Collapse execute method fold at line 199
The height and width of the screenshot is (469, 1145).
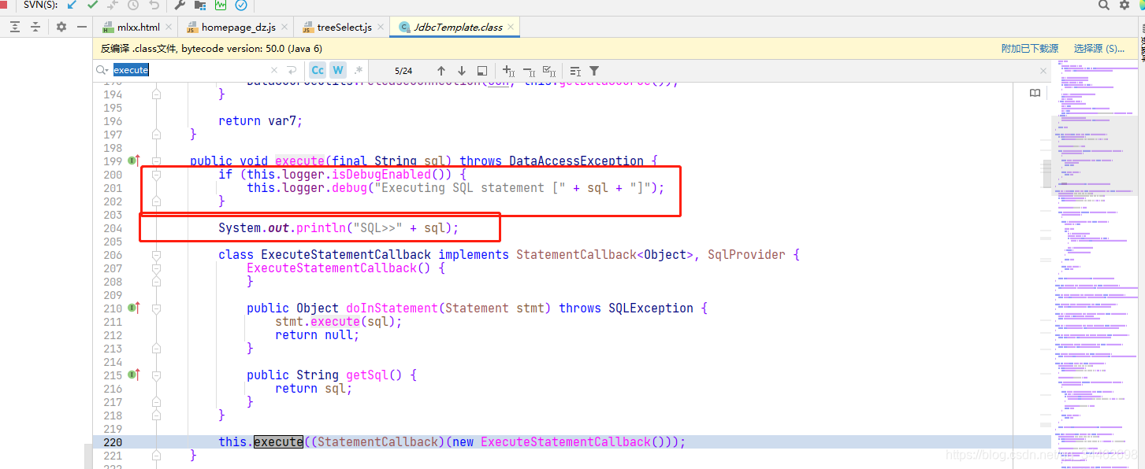[156, 161]
